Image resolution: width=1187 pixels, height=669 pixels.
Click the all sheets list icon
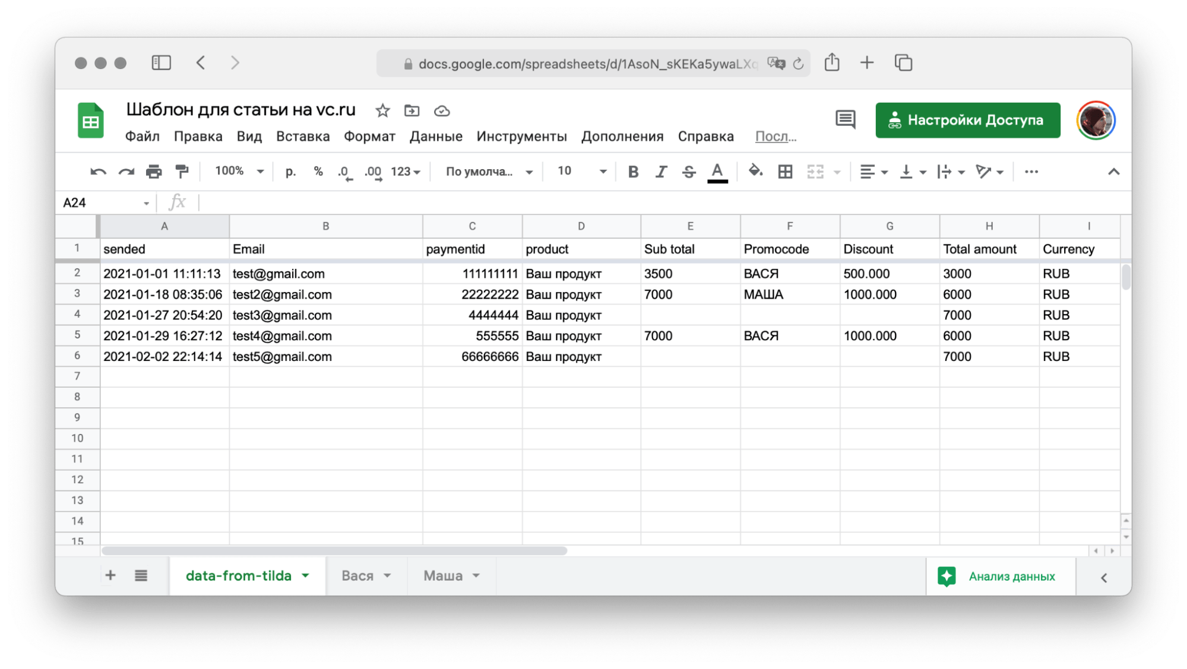[x=141, y=575]
